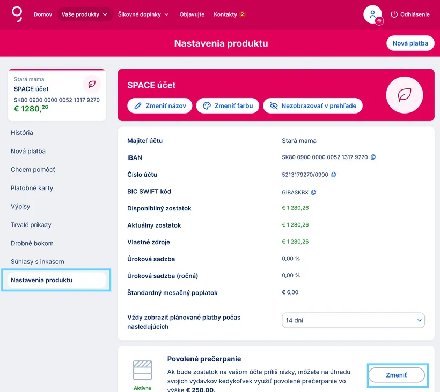This screenshot has width=440, height=392.
Task: Log out using the Odhlásenie button
Action: [410, 14]
